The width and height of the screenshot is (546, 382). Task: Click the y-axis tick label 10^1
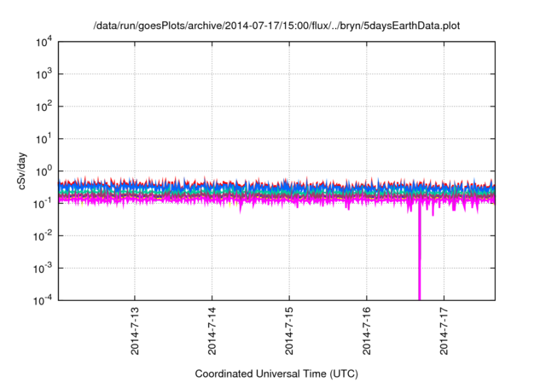pos(44,139)
